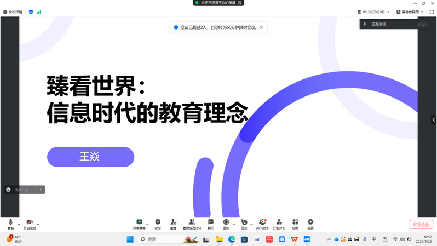Open the 演讲者视图 view dropdown
This screenshot has height=246, width=437.
pyautogui.click(x=410, y=12)
